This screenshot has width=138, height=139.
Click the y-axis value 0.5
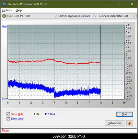(128, 25)
